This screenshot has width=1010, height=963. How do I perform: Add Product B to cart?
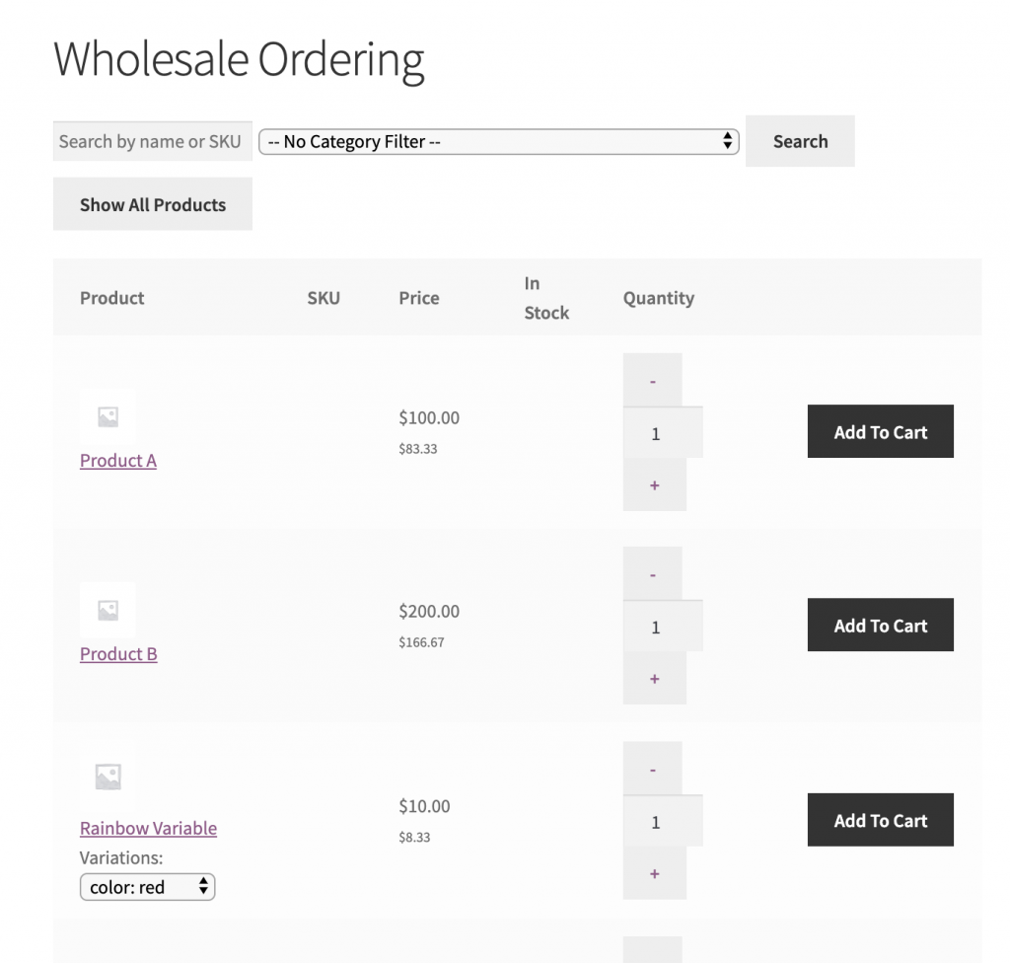pyautogui.click(x=880, y=626)
